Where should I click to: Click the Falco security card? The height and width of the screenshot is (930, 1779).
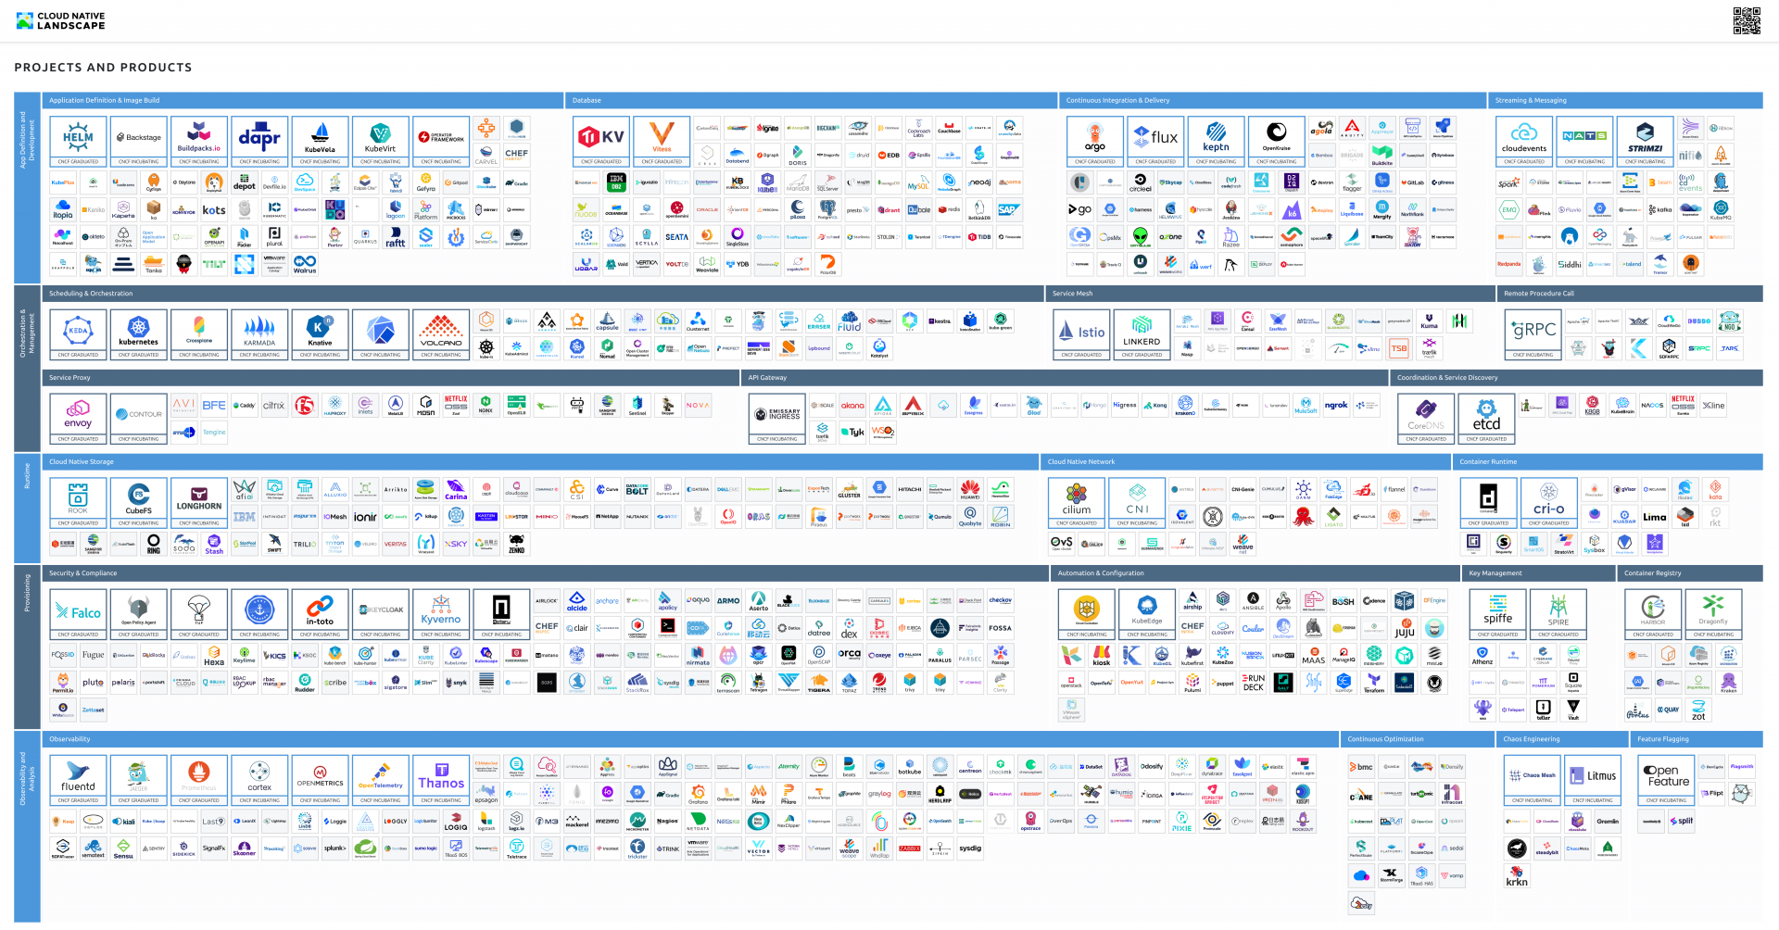[x=78, y=614]
